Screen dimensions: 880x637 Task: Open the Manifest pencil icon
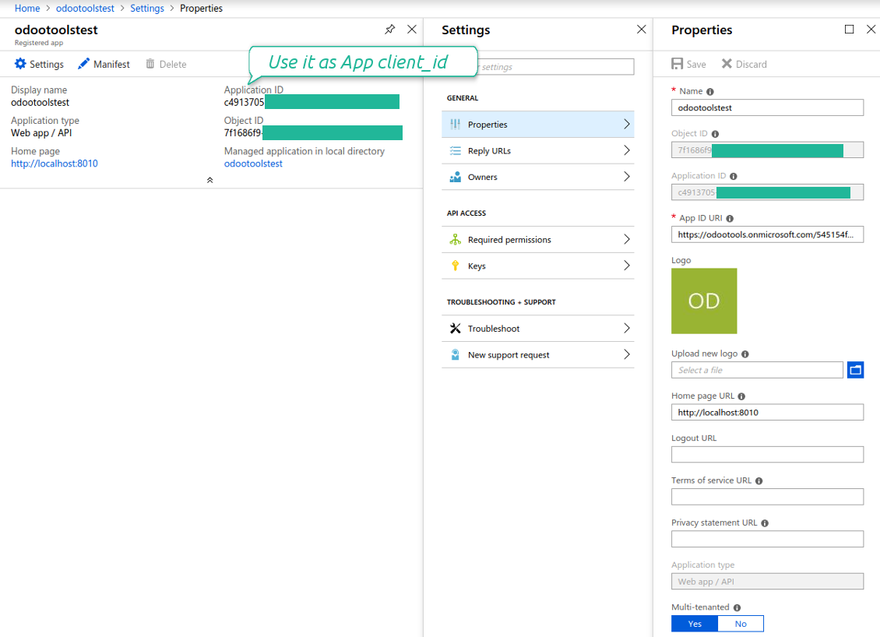(x=83, y=64)
